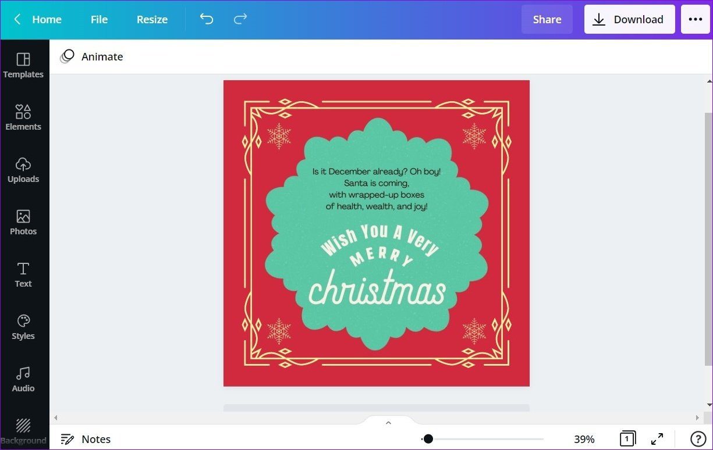The width and height of the screenshot is (713, 450).
Task: Click the 39% zoom level
Action: (x=584, y=439)
